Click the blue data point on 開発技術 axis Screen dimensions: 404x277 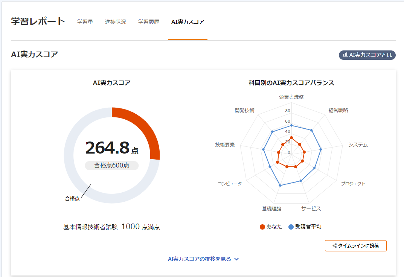272,132
